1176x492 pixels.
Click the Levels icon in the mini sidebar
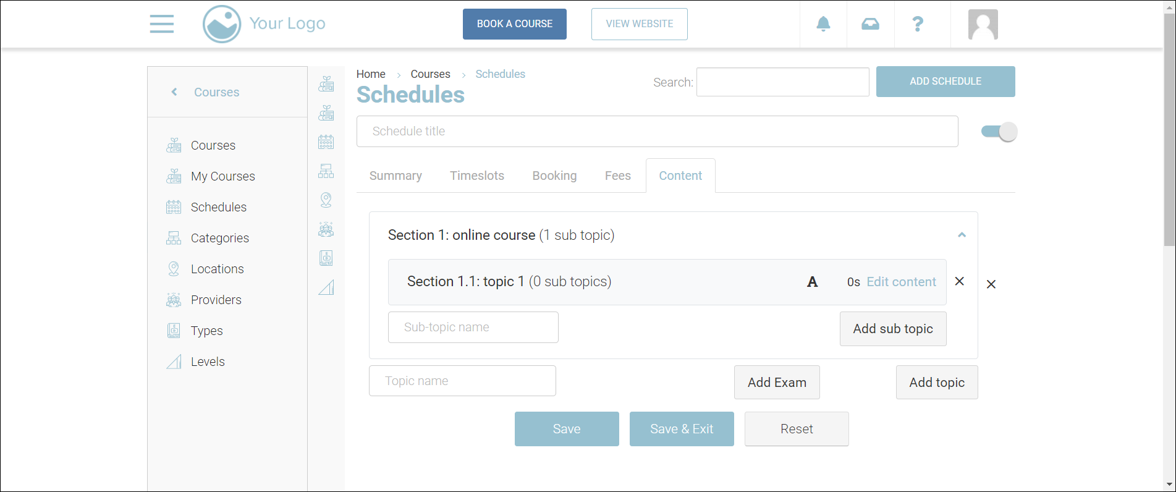pyautogui.click(x=326, y=287)
